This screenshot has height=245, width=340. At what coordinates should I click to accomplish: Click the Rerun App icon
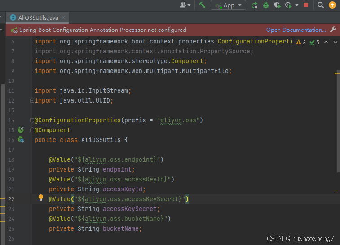coord(254,5)
